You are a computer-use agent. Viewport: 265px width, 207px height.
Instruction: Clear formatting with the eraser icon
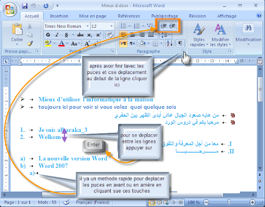(x=109, y=35)
